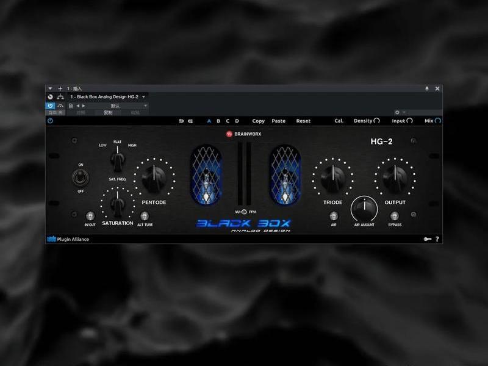The width and height of the screenshot is (488, 366).
Task: Select settings bank D
Action: click(237, 121)
